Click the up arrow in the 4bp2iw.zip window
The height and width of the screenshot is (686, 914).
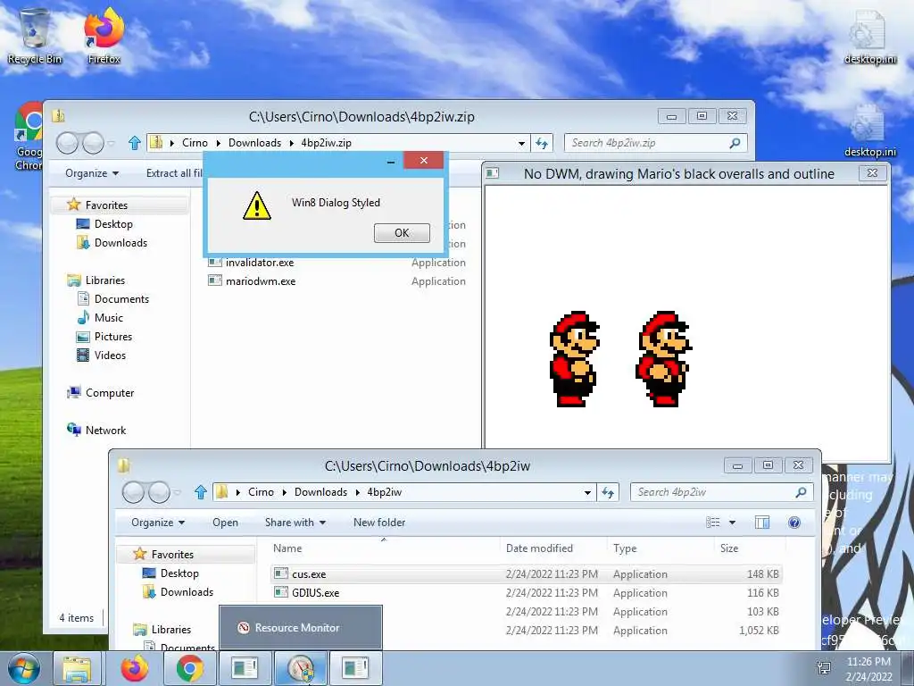[x=135, y=143]
